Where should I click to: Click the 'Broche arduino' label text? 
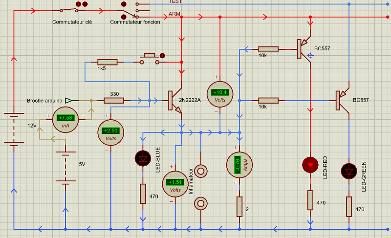[44, 101]
